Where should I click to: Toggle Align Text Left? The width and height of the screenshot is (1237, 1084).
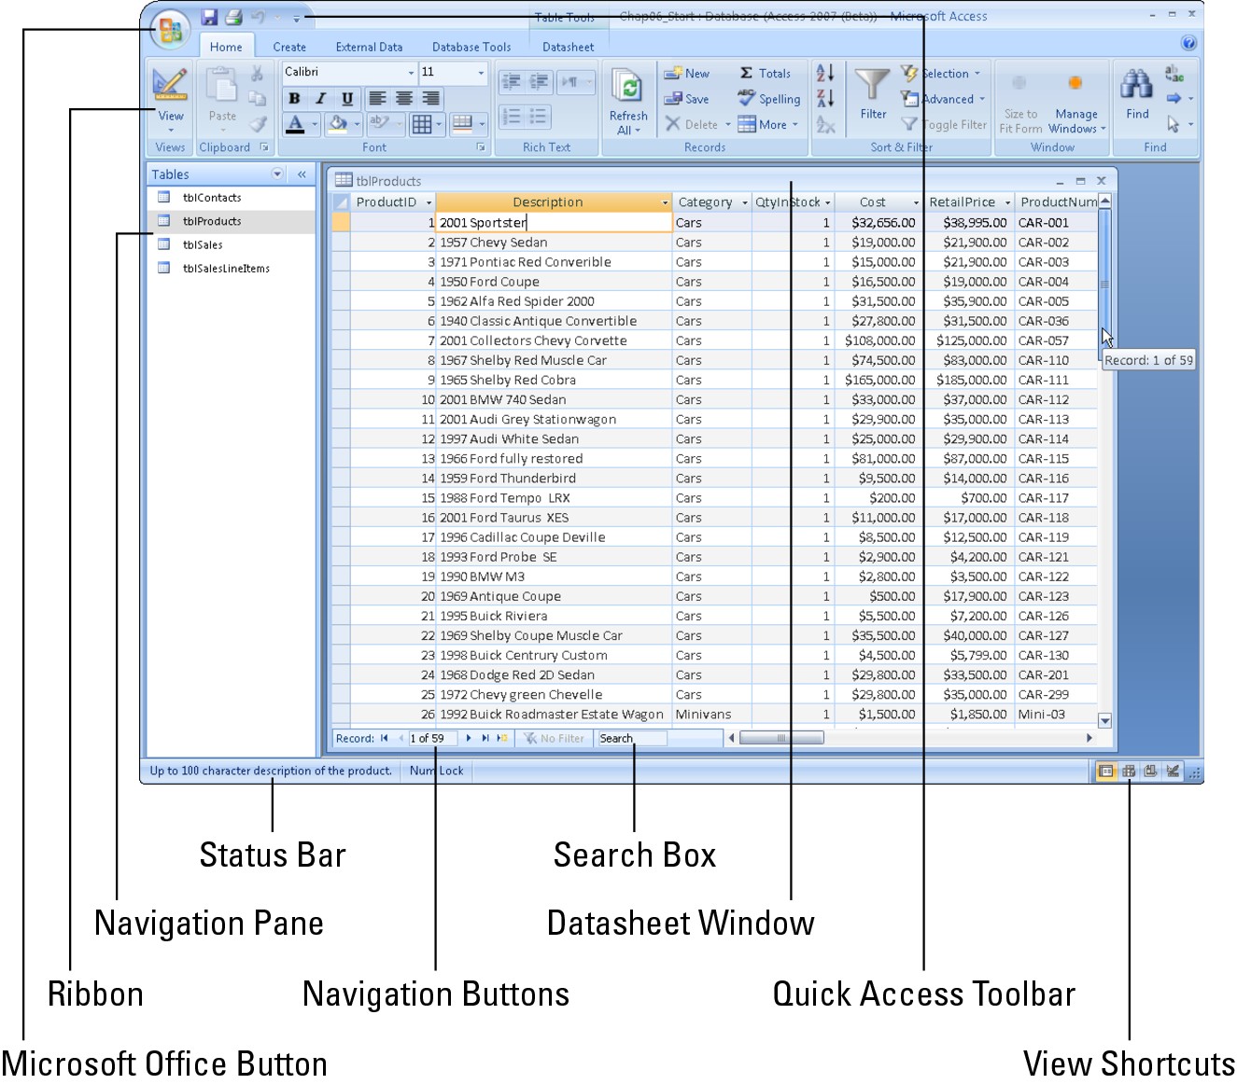click(x=377, y=98)
